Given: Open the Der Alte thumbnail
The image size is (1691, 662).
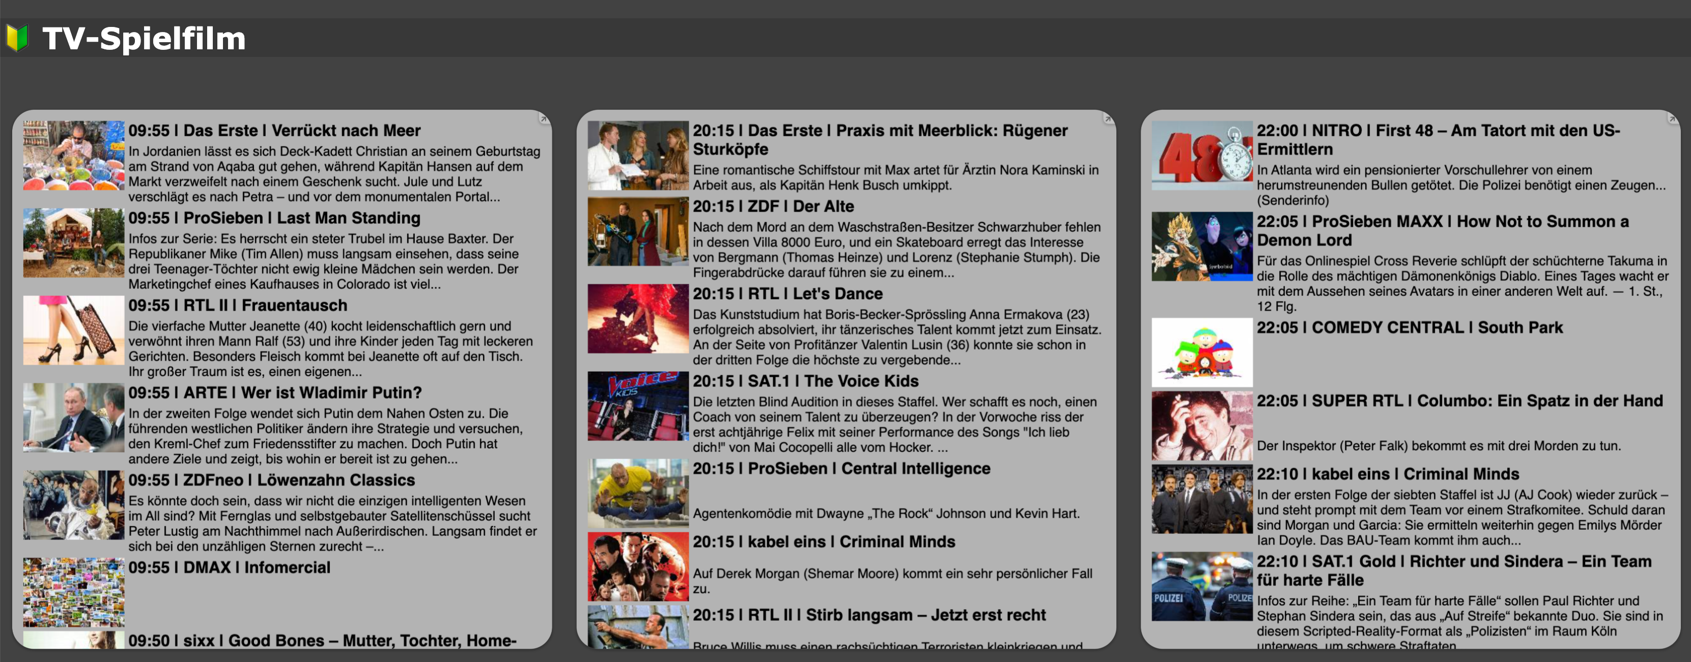Looking at the screenshot, I should [x=638, y=231].
